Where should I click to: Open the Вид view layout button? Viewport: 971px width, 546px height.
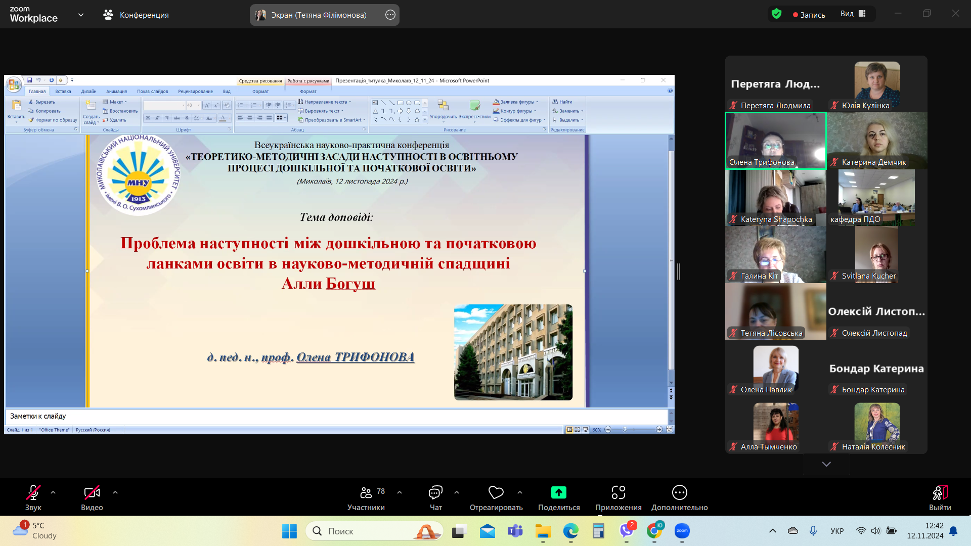853,14
